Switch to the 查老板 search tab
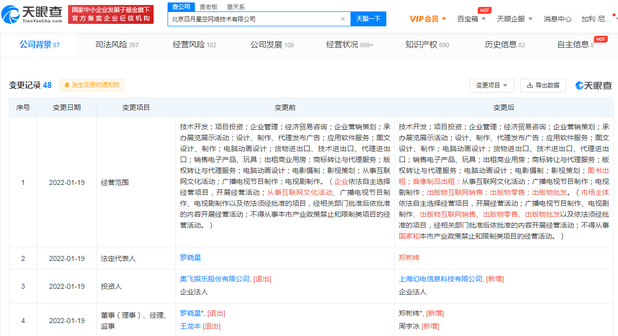This screenshot has height=336, width=618. tap(208, 6)
